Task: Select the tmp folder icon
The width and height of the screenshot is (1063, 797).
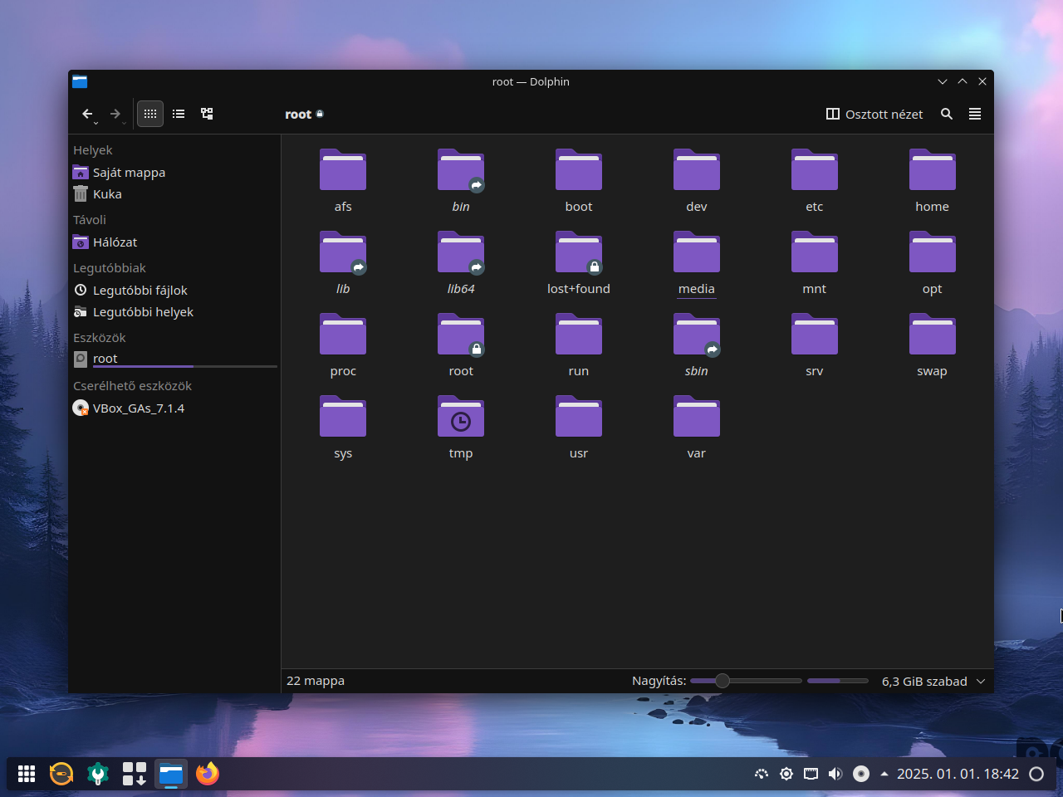Action: click(461, 416)
